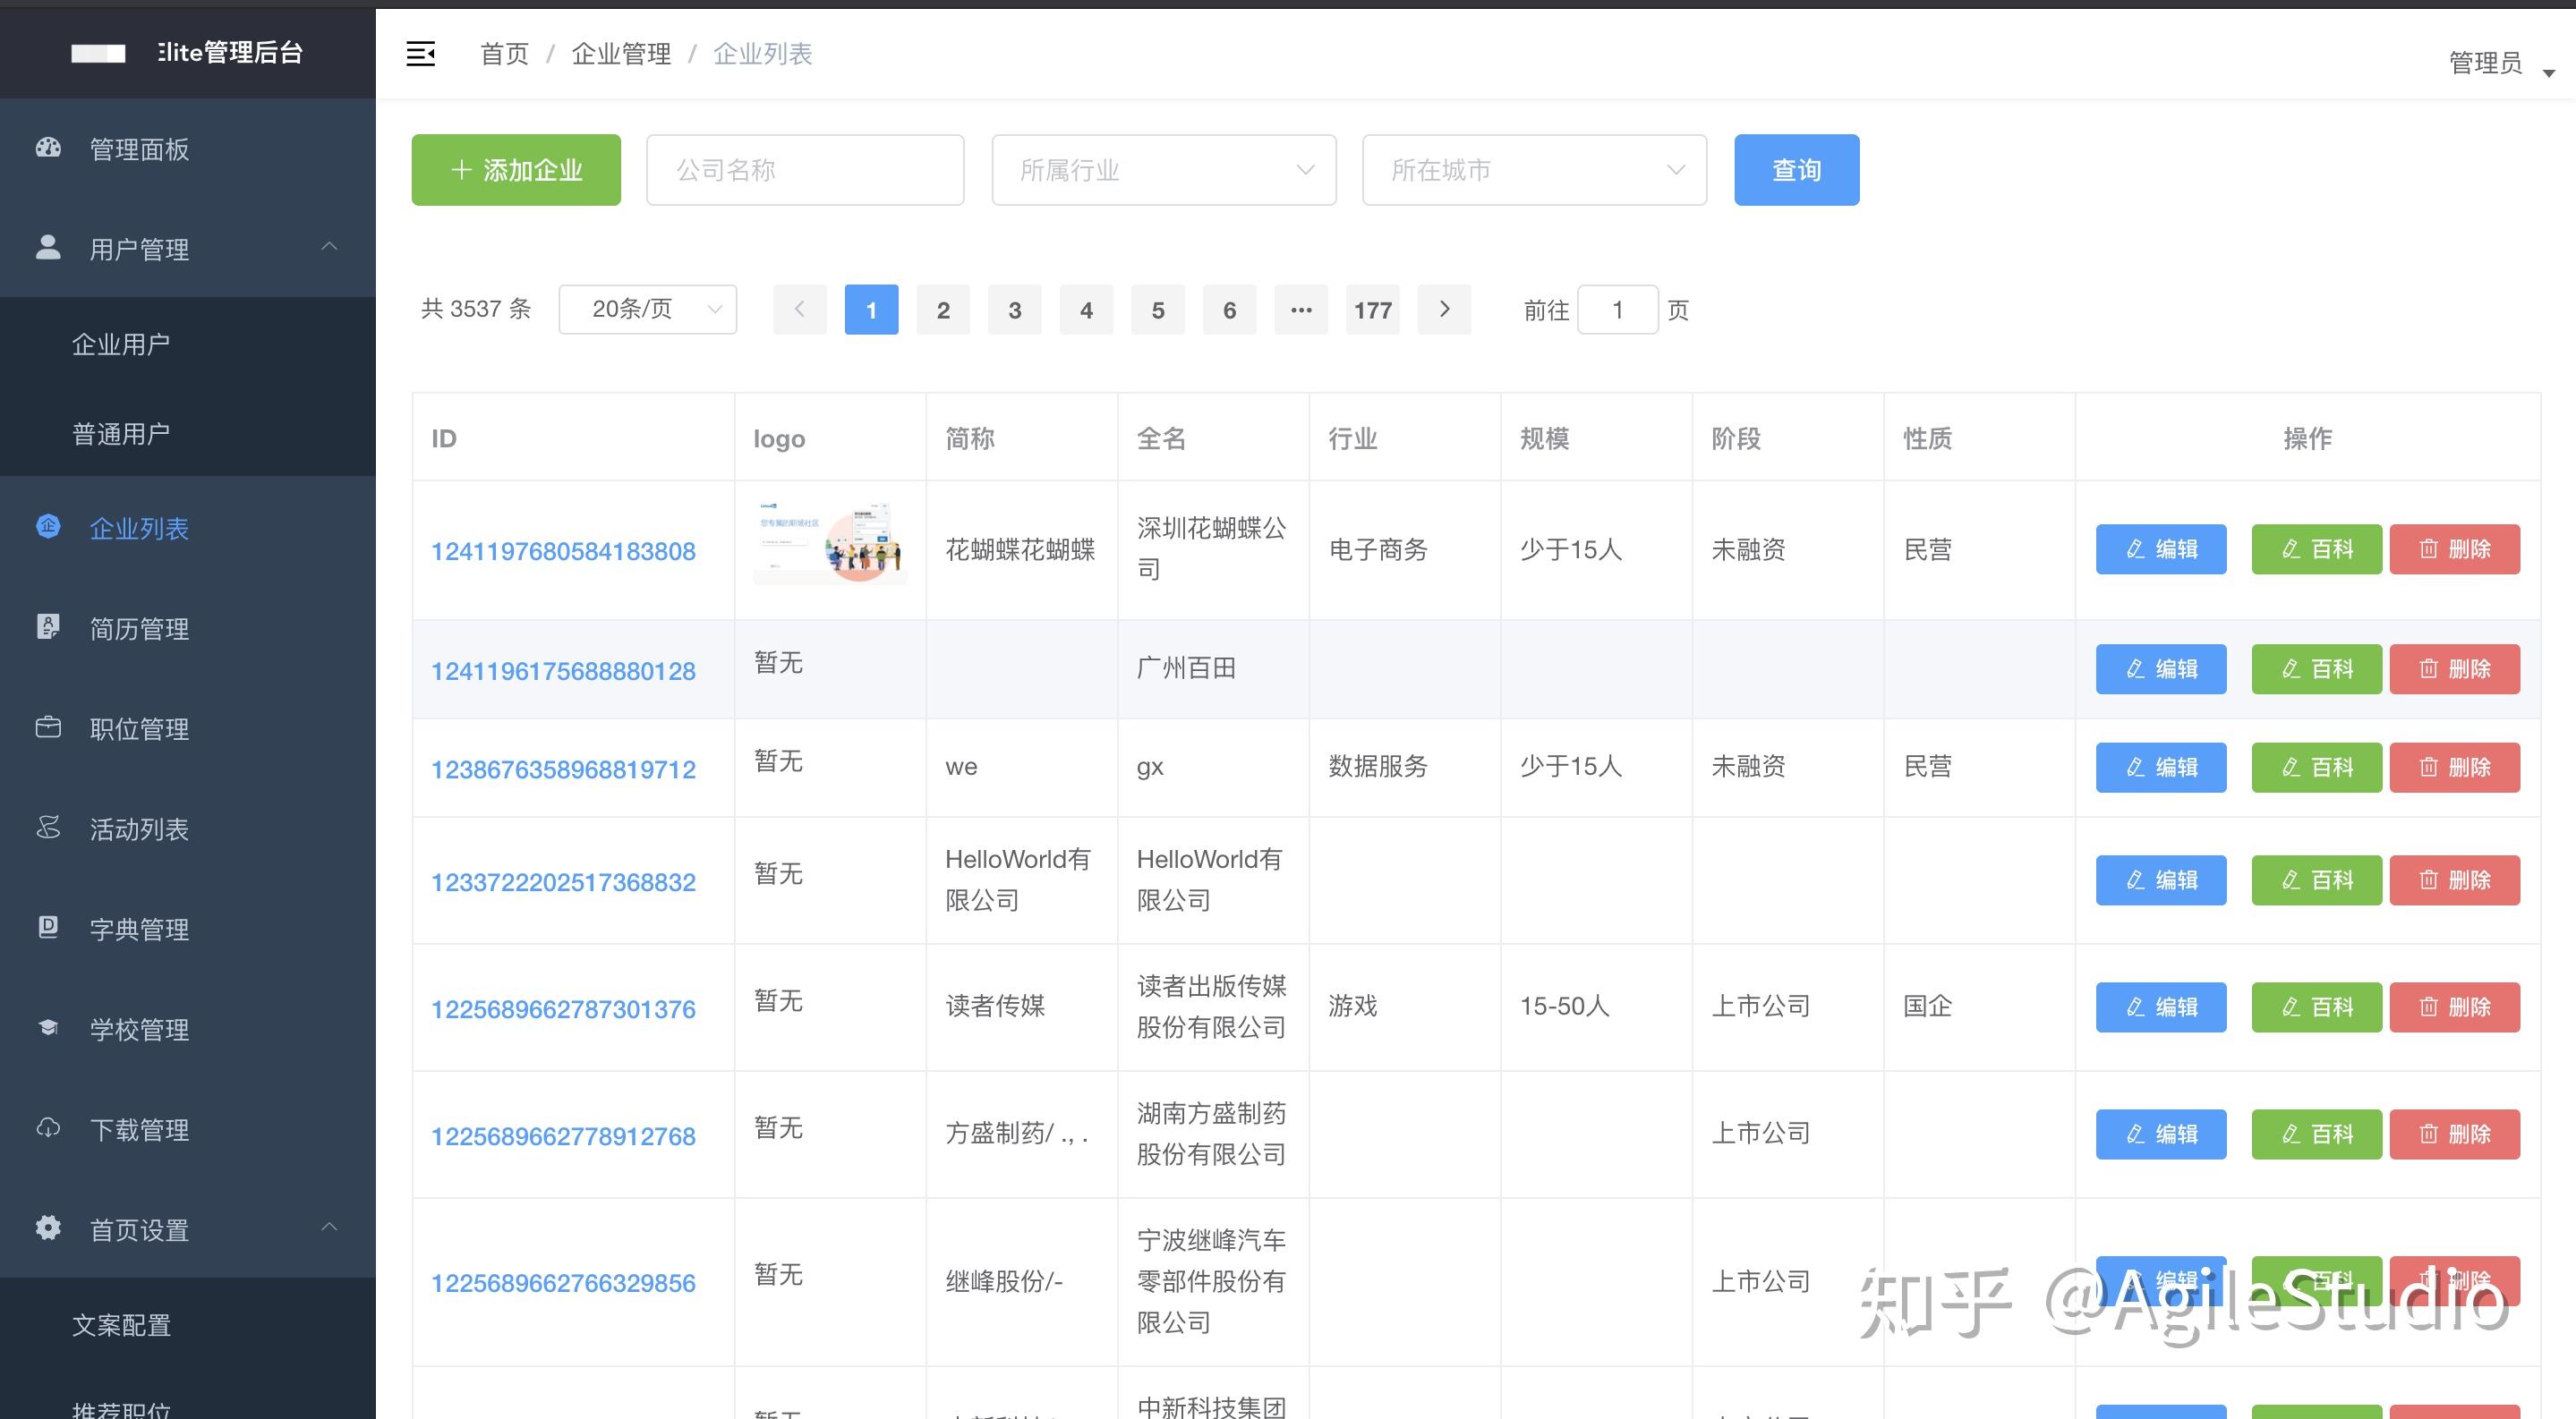Click 企业管理 breadcrumb

click(x=621, y=54)
